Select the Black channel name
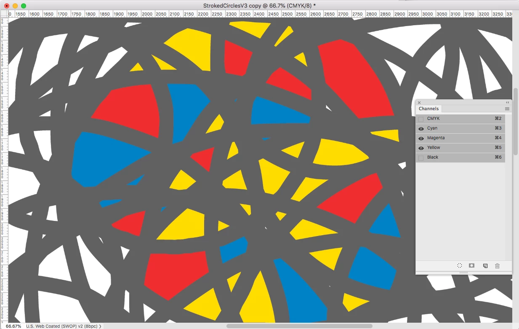519x329 pixels. pos(433,157)
